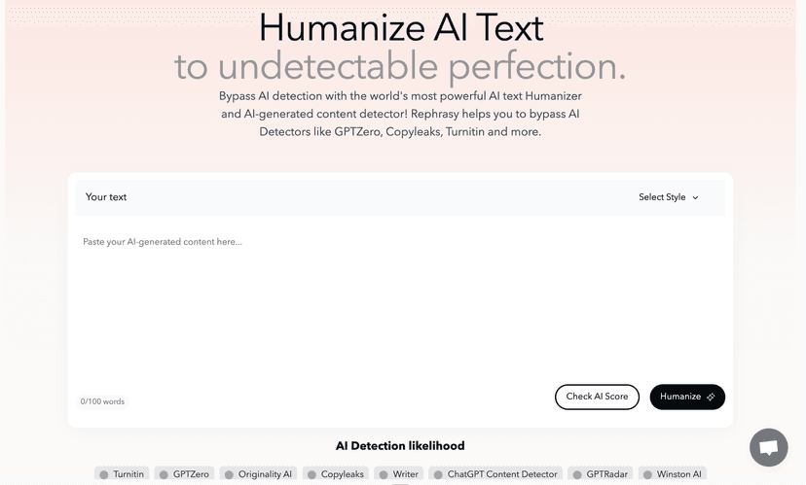Image resolution: width=806 pixels, height=485 pixels.
Task: Click the chevron next to Select Style
Action: click(695, 197)
